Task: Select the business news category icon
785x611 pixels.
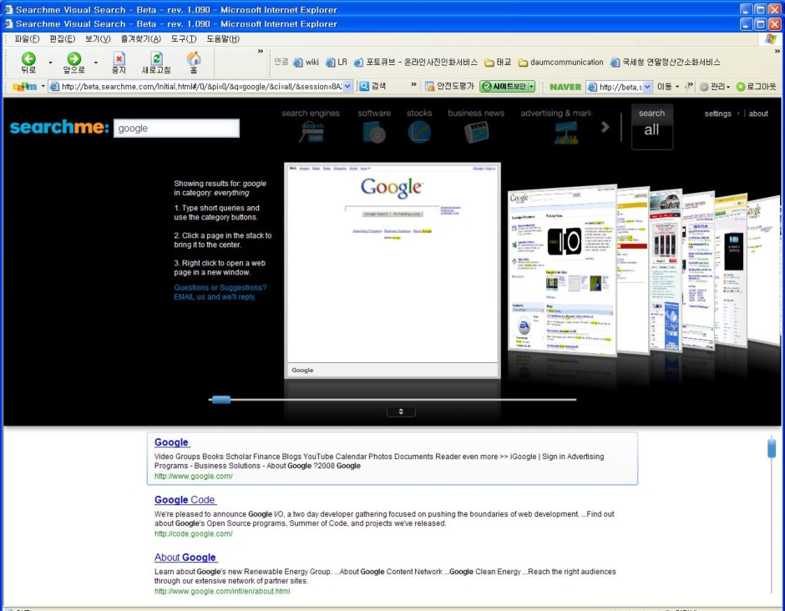Action: click(x=476, y=133)
